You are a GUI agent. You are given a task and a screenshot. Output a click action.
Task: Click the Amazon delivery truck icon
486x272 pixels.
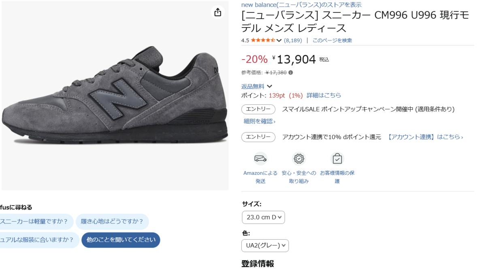[260, 158]
